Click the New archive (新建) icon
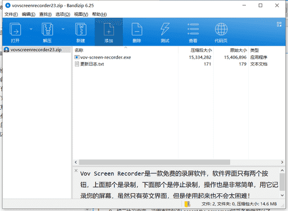The image size is (288, 211). click(x=81, y=29)
